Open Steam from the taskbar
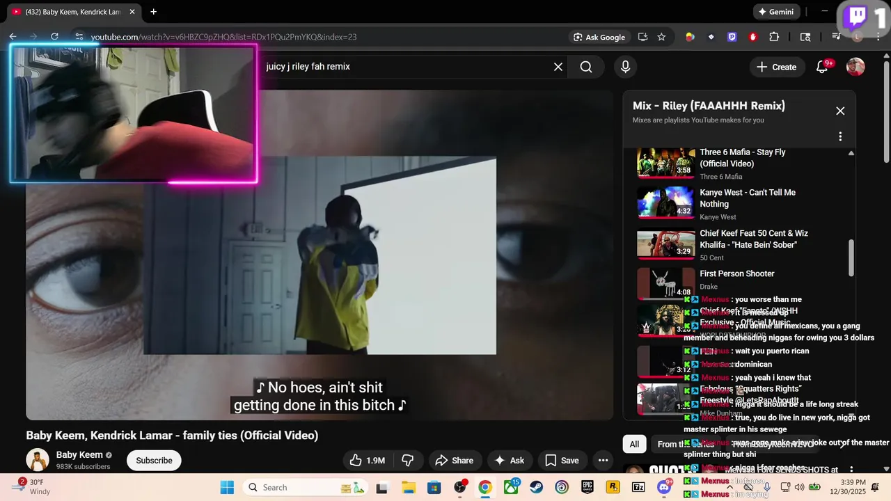The image size is (891, 501). click(x=536, y=487)
